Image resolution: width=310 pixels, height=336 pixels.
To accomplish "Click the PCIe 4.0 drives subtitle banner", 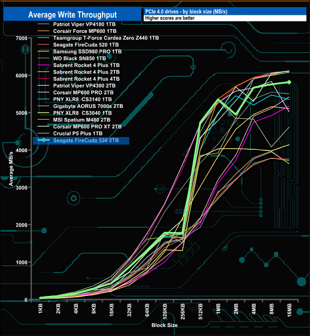I will pos(225,11).
